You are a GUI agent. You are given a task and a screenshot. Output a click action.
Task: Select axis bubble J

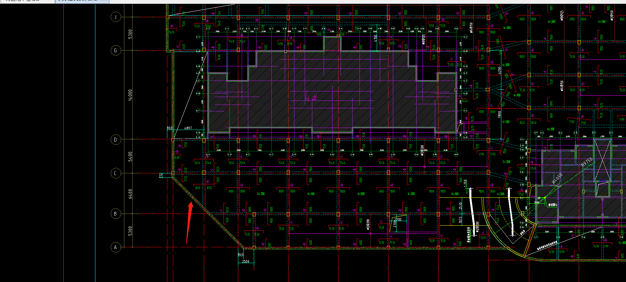click(x=116, y=17)
